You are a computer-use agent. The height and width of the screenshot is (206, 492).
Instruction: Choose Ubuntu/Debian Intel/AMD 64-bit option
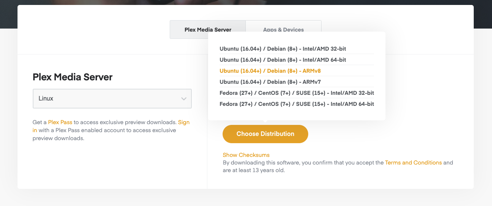pos(283,60)
